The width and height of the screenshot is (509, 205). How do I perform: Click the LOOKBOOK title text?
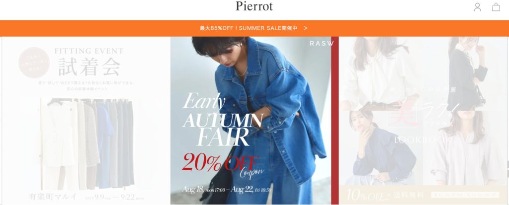(x=422, y=140)
